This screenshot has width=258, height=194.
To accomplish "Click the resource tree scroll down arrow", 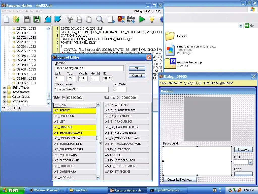I will pyautogui.click(x=49, y=103).
